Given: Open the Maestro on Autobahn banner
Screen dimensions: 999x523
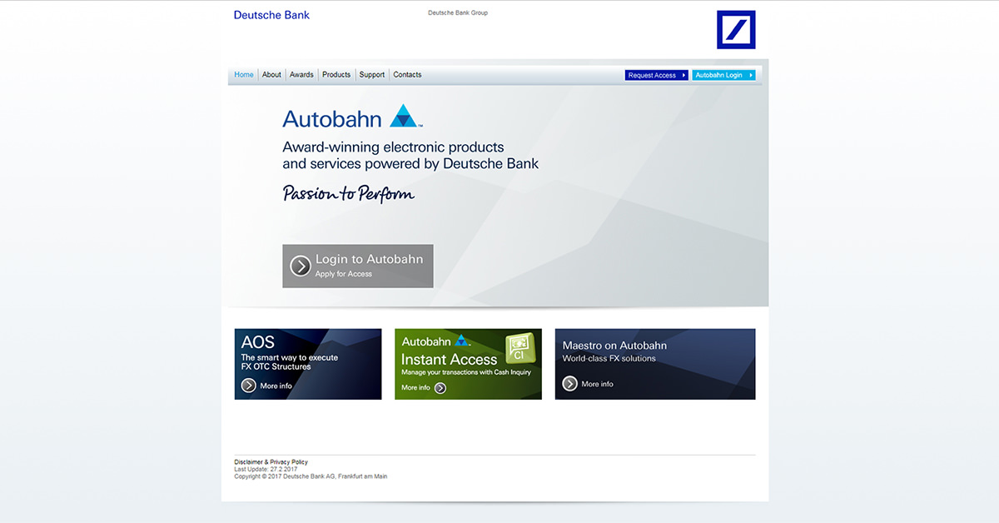Looking at the screenshot, I should click(655, 363).
